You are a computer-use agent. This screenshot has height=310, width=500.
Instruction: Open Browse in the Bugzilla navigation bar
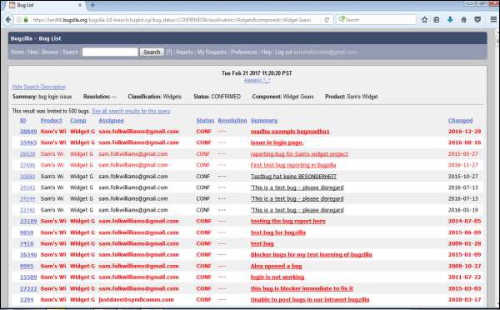click(x=50, y=52)
